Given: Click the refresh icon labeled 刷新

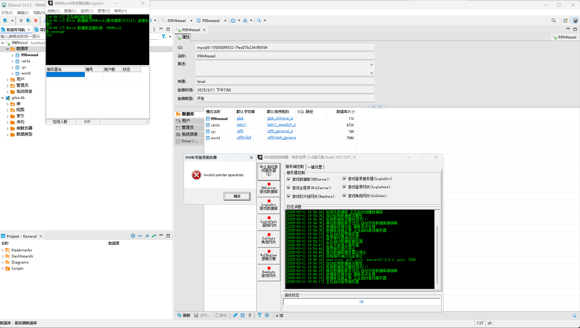Looking at the screenshot, I should 184,315.
